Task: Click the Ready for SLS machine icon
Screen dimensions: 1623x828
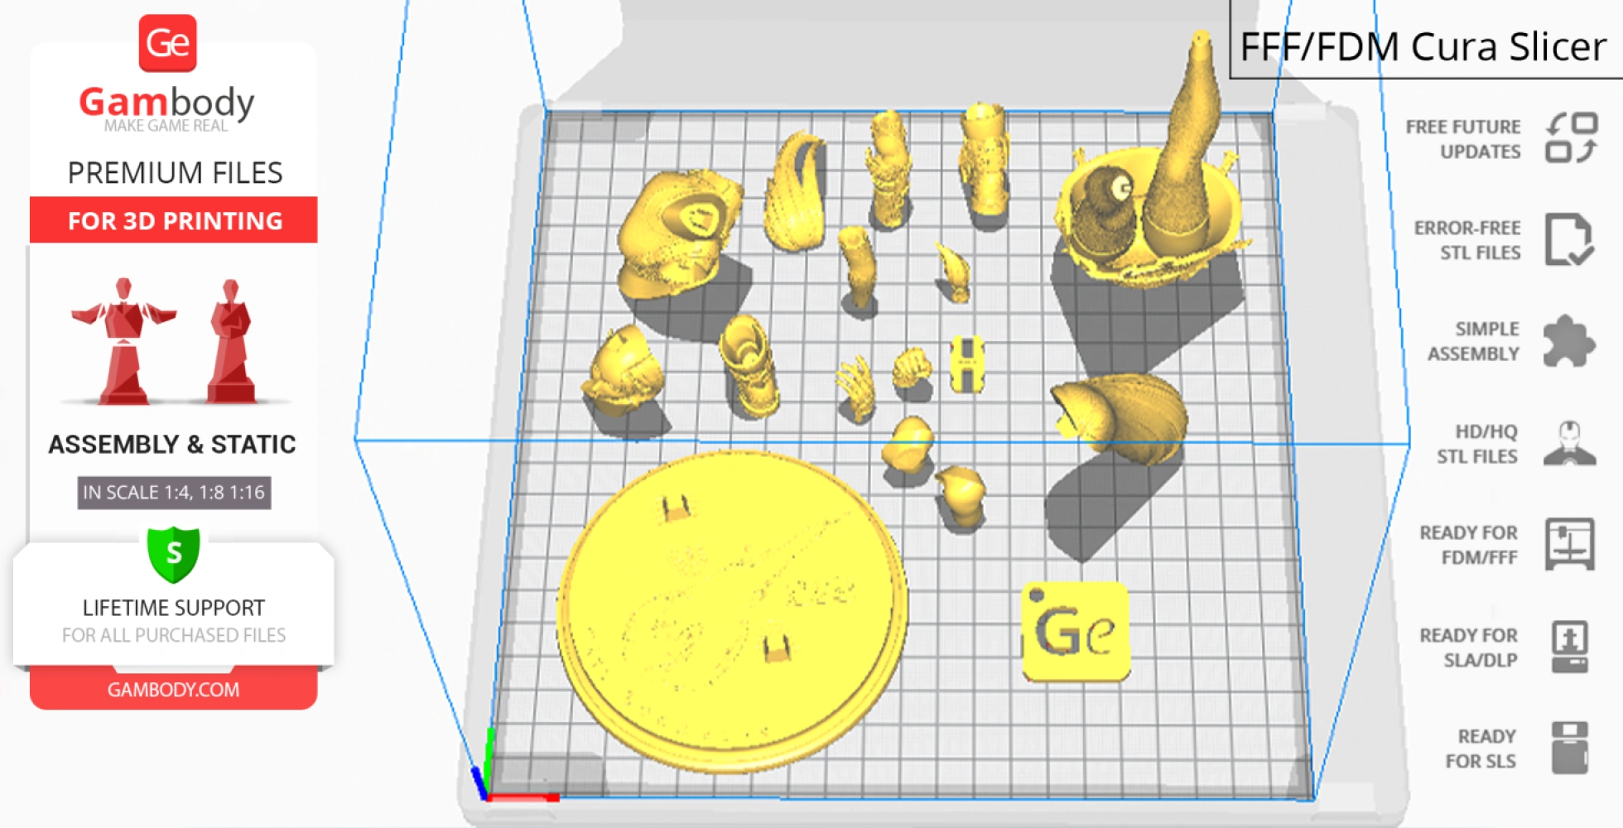Action: [1569, 748]
